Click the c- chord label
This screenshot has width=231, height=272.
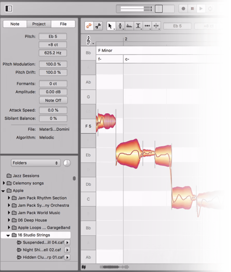click(127, 59)
